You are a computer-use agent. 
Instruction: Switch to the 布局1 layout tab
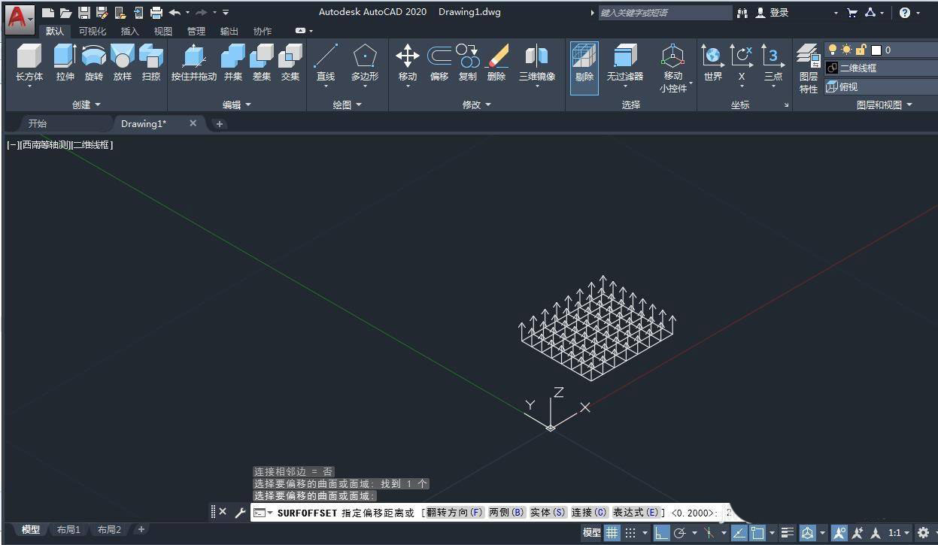pos(68,529)
